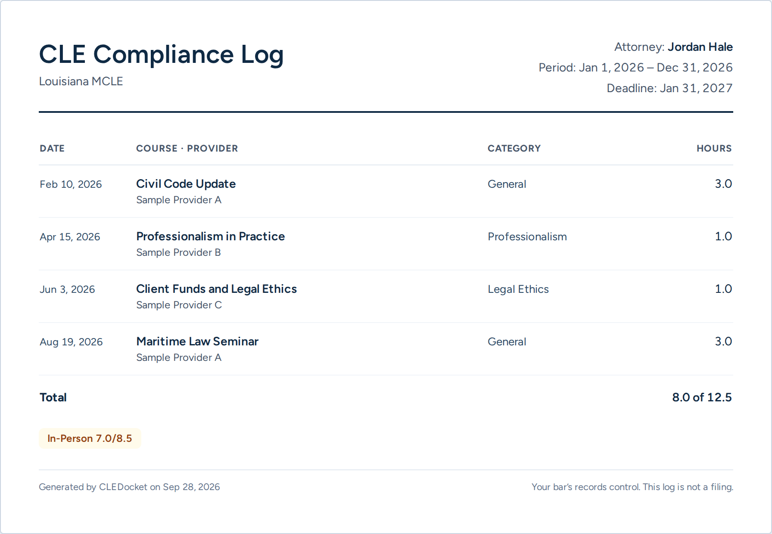Viewport: 772px width, 534px height.
Task: Click Sample Provider A under Maritime Law Seminar
Action: [x=179, y=357]
